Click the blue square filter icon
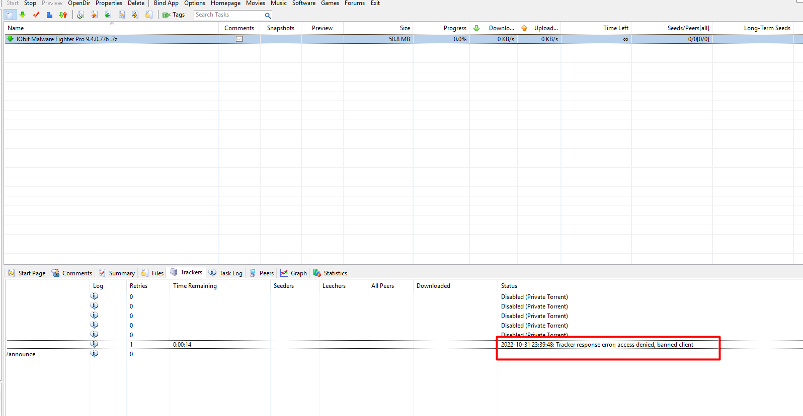803x416 pixels. (x=49, y=15)
